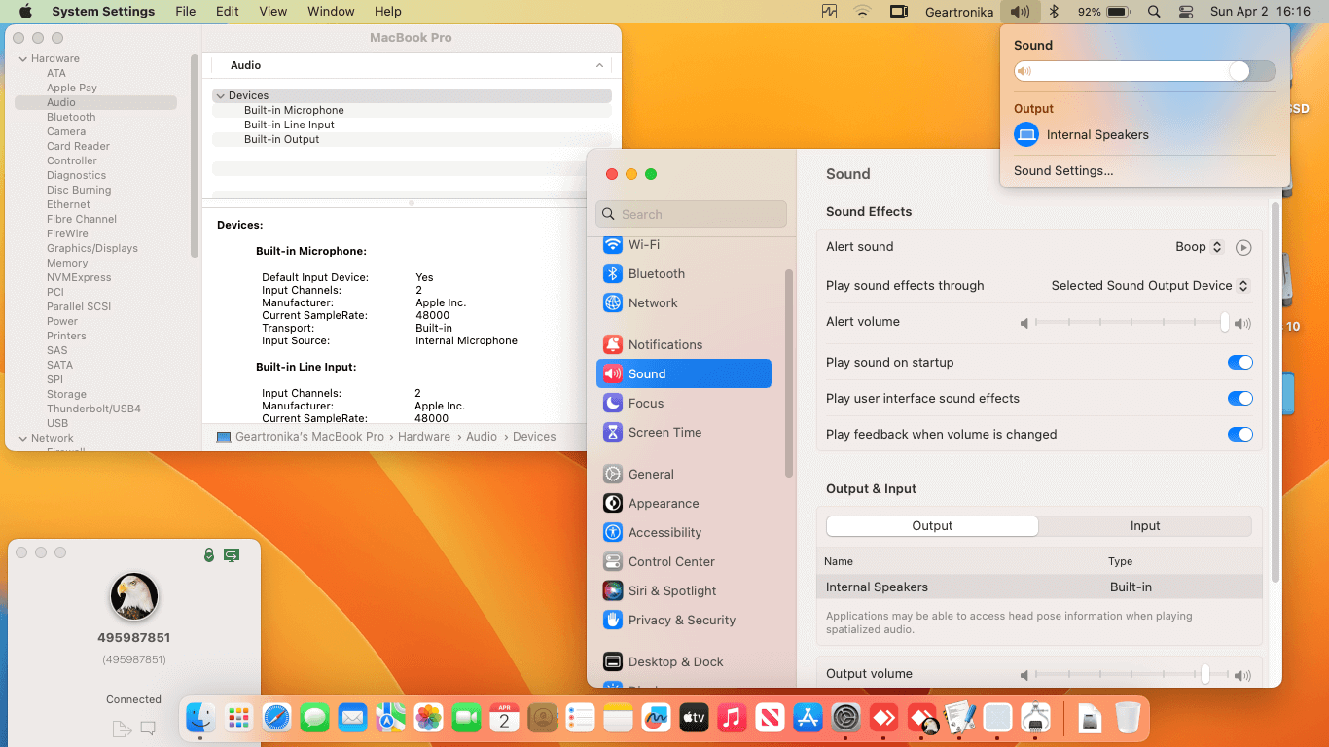Play the Boop alert sound preview
Viewport: 1329px width, 747px height.
pyautogui.click(x=1243, y=247)
